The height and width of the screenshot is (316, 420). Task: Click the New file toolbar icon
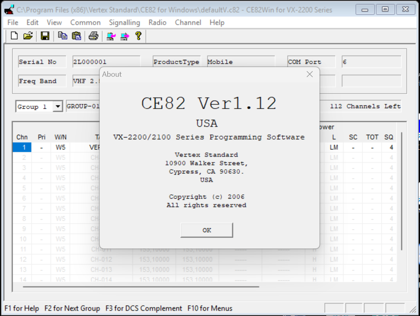click(14, 36)
